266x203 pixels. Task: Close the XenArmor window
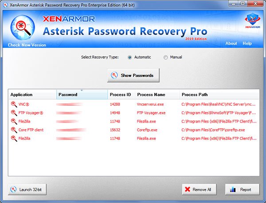coord(255,4)
